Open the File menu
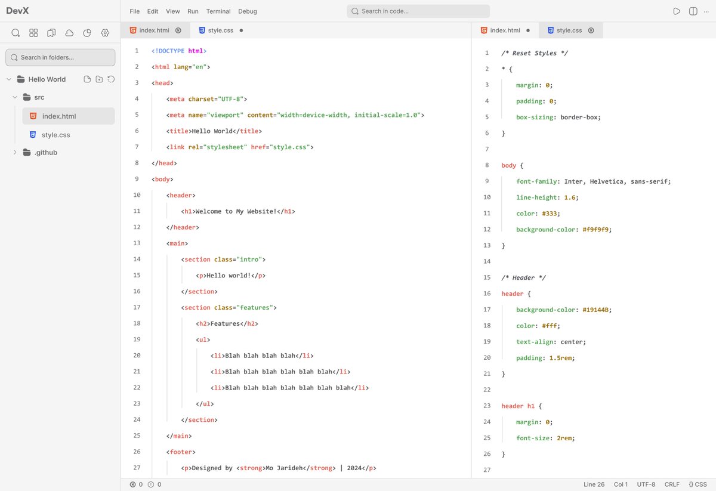 click(x=135, y=11)
